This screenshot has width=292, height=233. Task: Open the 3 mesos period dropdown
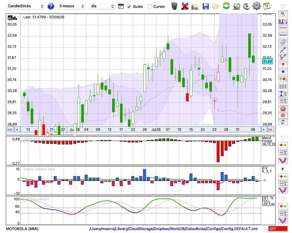point(71,6)
